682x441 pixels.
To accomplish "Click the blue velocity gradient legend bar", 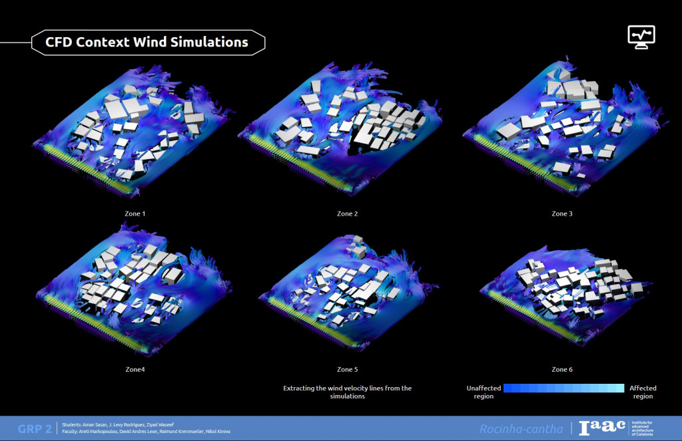I will pos(563,388).
